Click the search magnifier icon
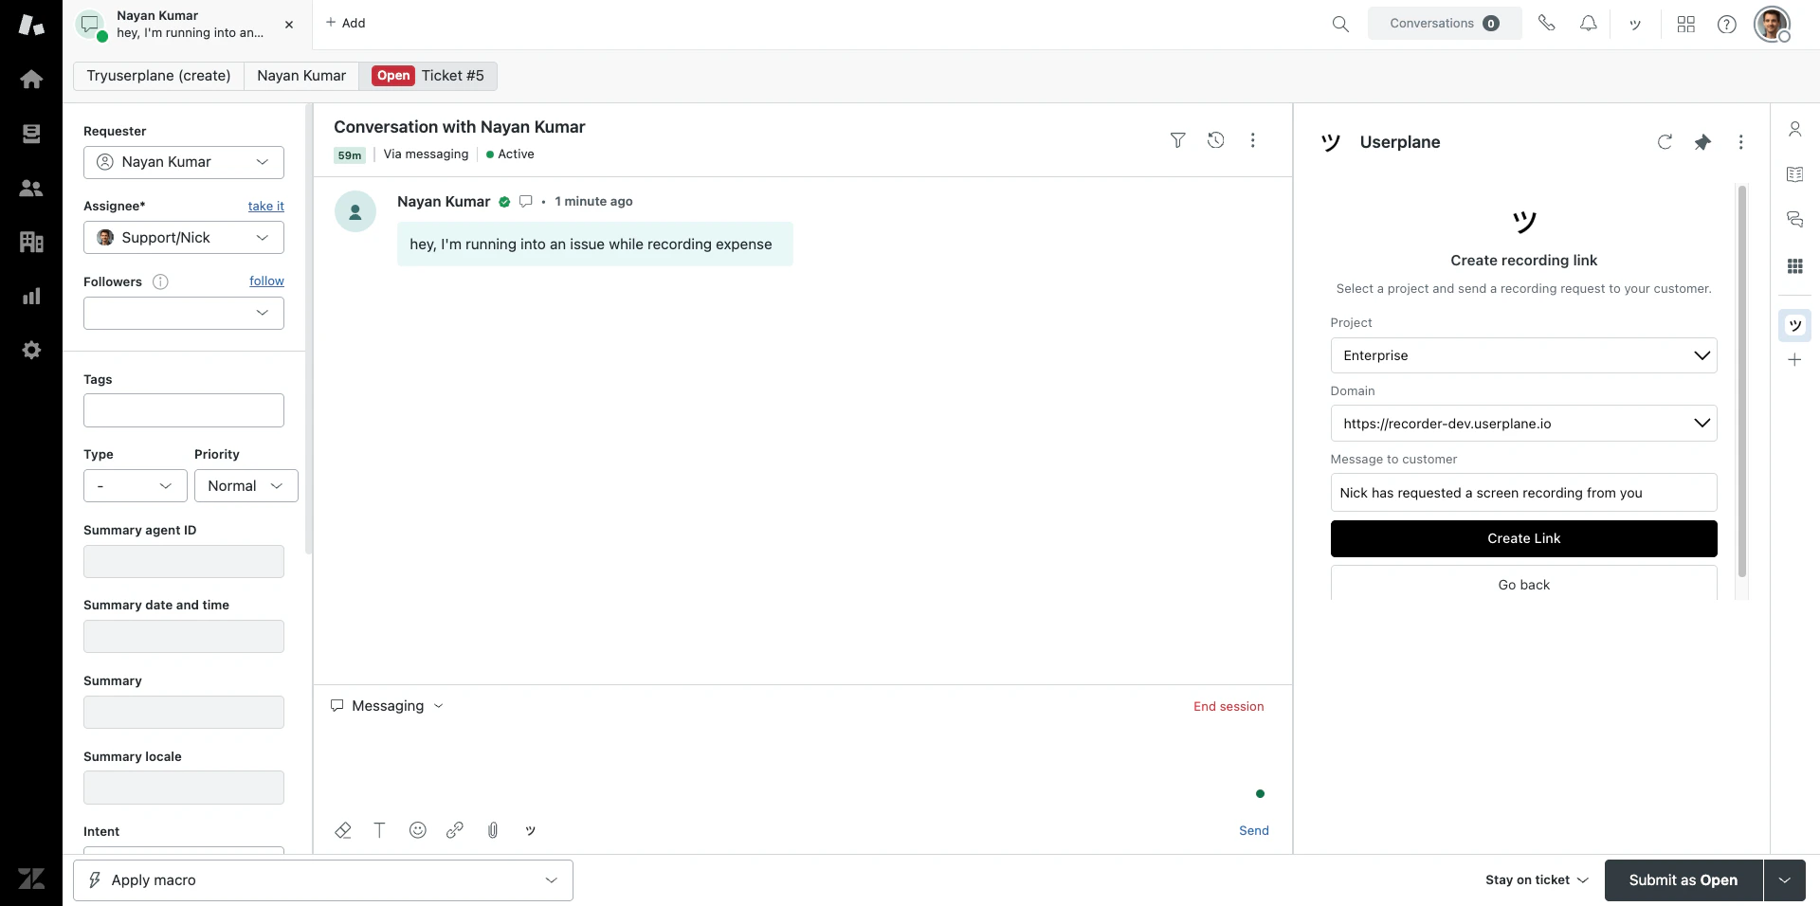Image resolution: width=1820 pixels, height=906 pixels. coord(1340,24)
